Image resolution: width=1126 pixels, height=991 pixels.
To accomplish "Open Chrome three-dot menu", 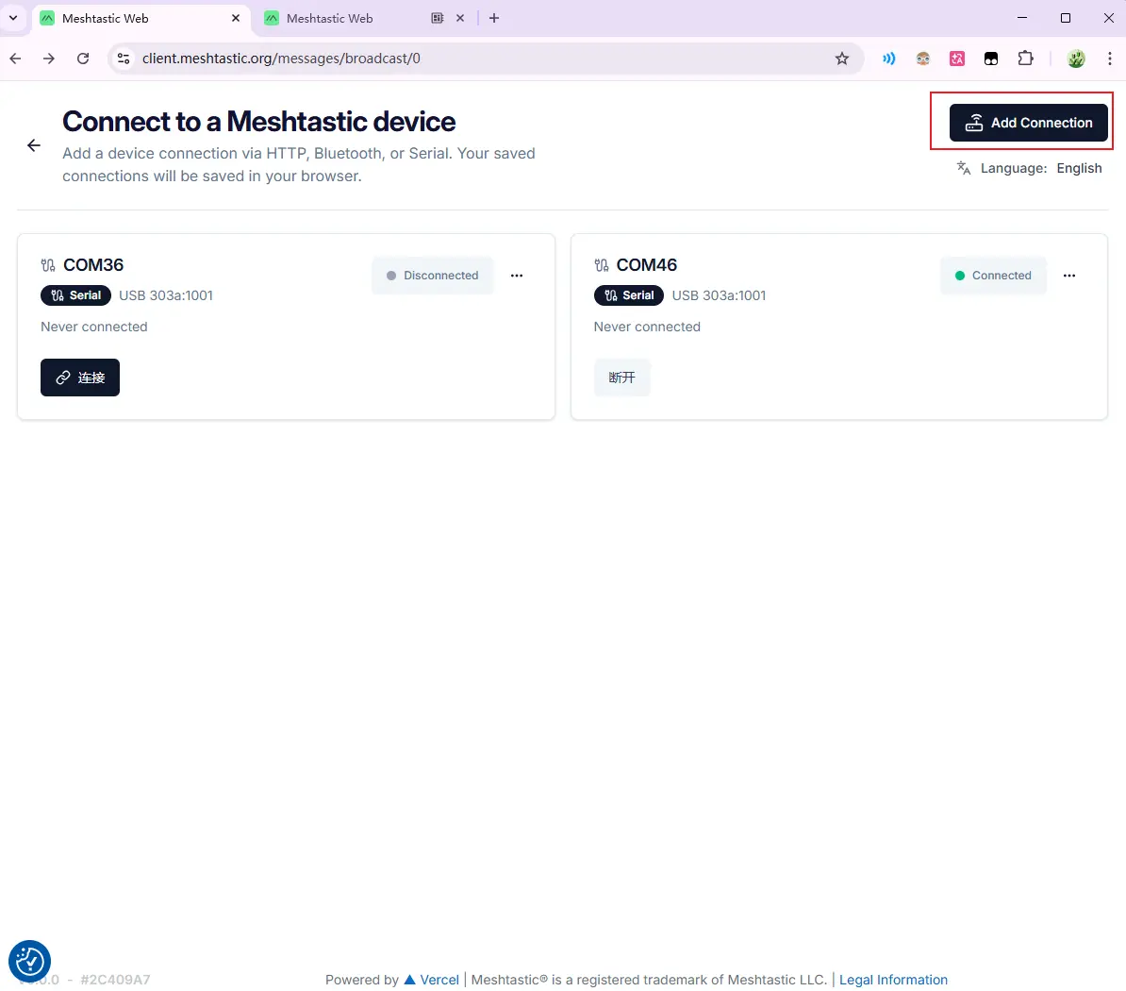I will (1109, 59).
